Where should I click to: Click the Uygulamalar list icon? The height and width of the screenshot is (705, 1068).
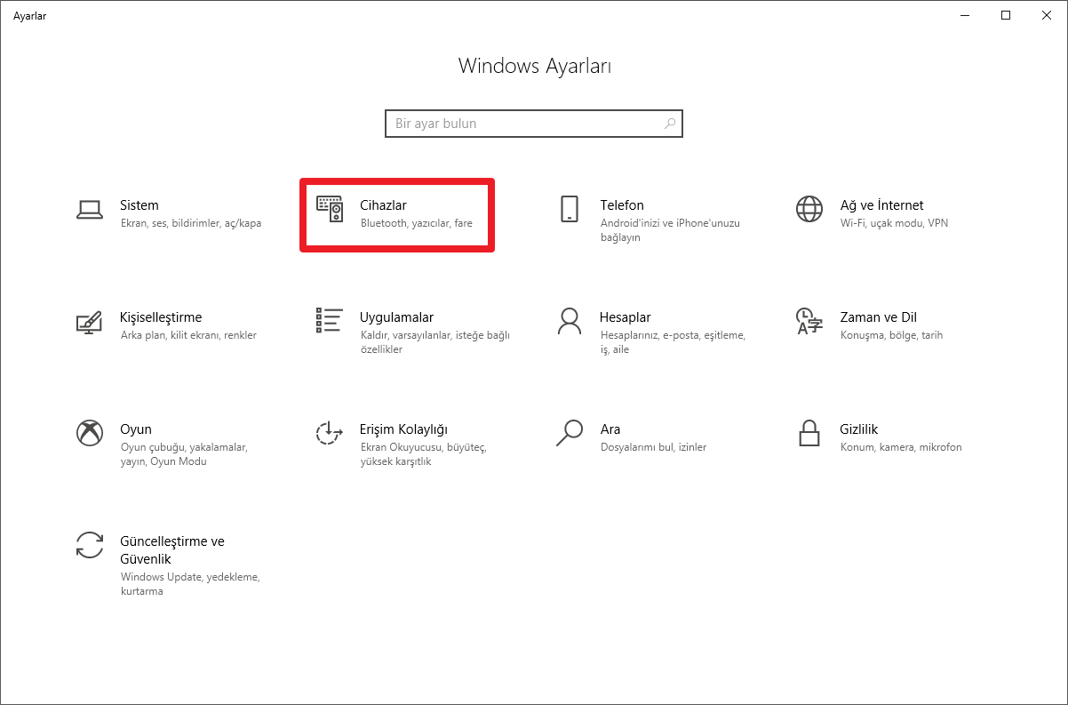click(x=330, y=321)
